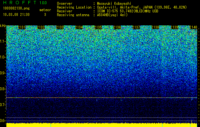Click the 0.7 frequency axis label

(3, 105)
